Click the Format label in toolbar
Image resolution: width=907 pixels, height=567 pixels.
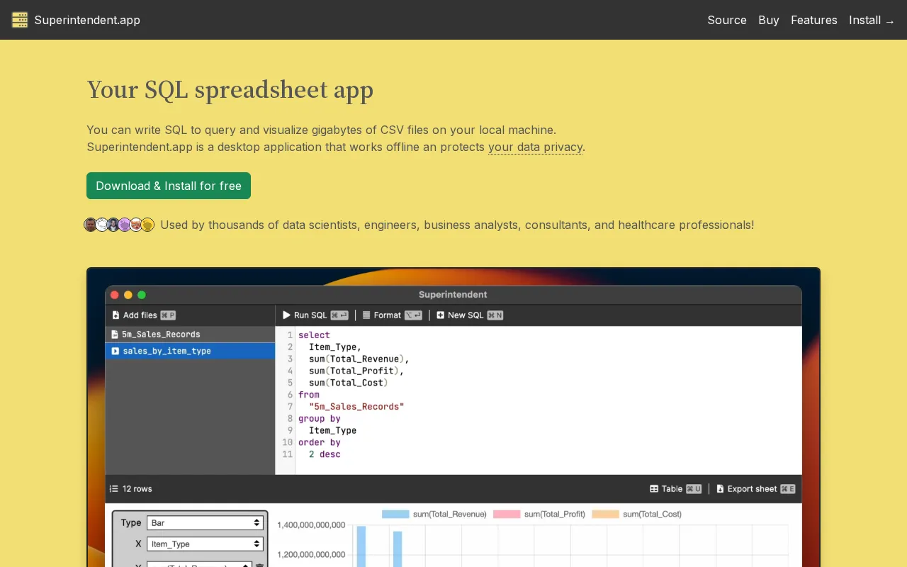tap(388, 315)
